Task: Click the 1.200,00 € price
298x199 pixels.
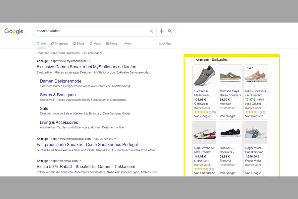Action: coord(252,157)
